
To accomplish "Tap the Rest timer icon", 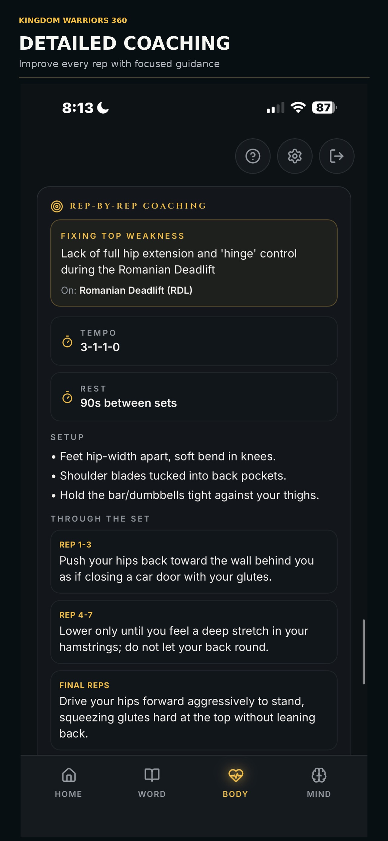I will [x=67, y=397].
